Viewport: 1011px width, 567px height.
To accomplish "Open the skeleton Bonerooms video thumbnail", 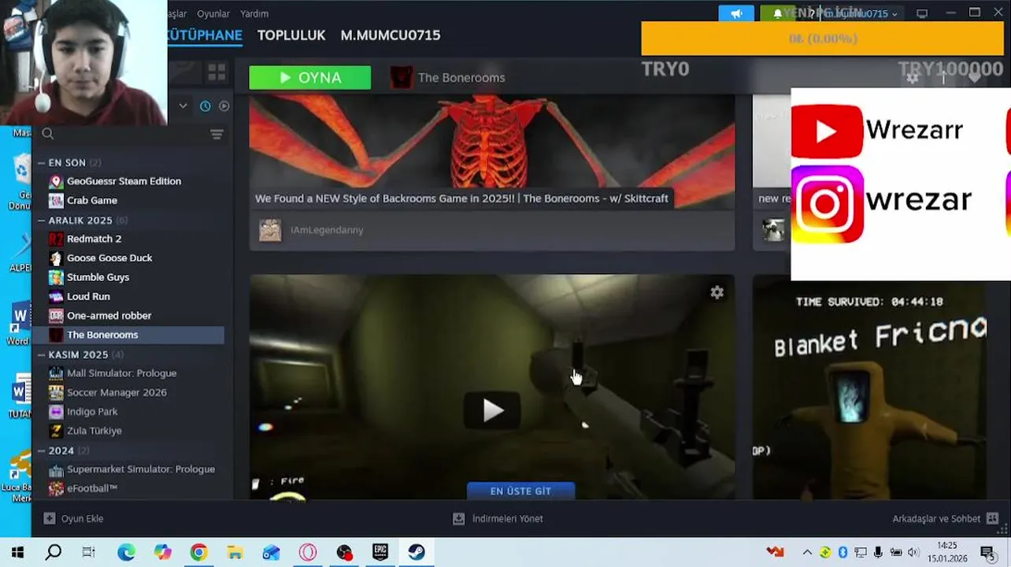I will 492,152.
